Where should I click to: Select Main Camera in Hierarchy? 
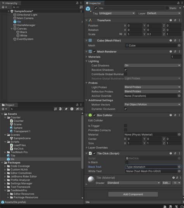click(25, 18)
